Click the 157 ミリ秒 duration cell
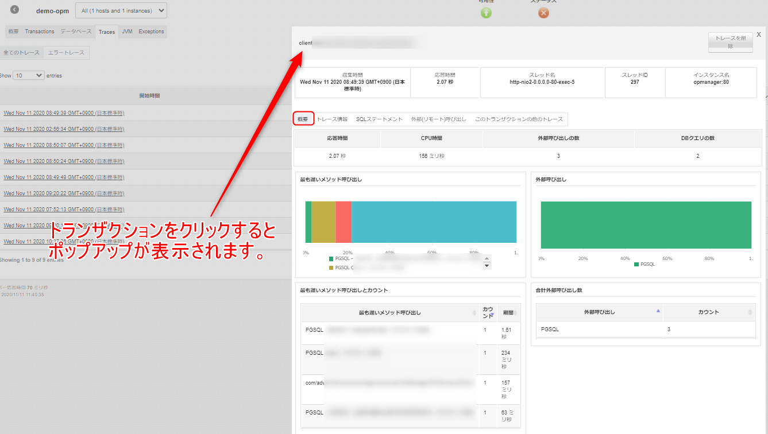The width and height of the screenshot is (768, 434). pos(508,390)
